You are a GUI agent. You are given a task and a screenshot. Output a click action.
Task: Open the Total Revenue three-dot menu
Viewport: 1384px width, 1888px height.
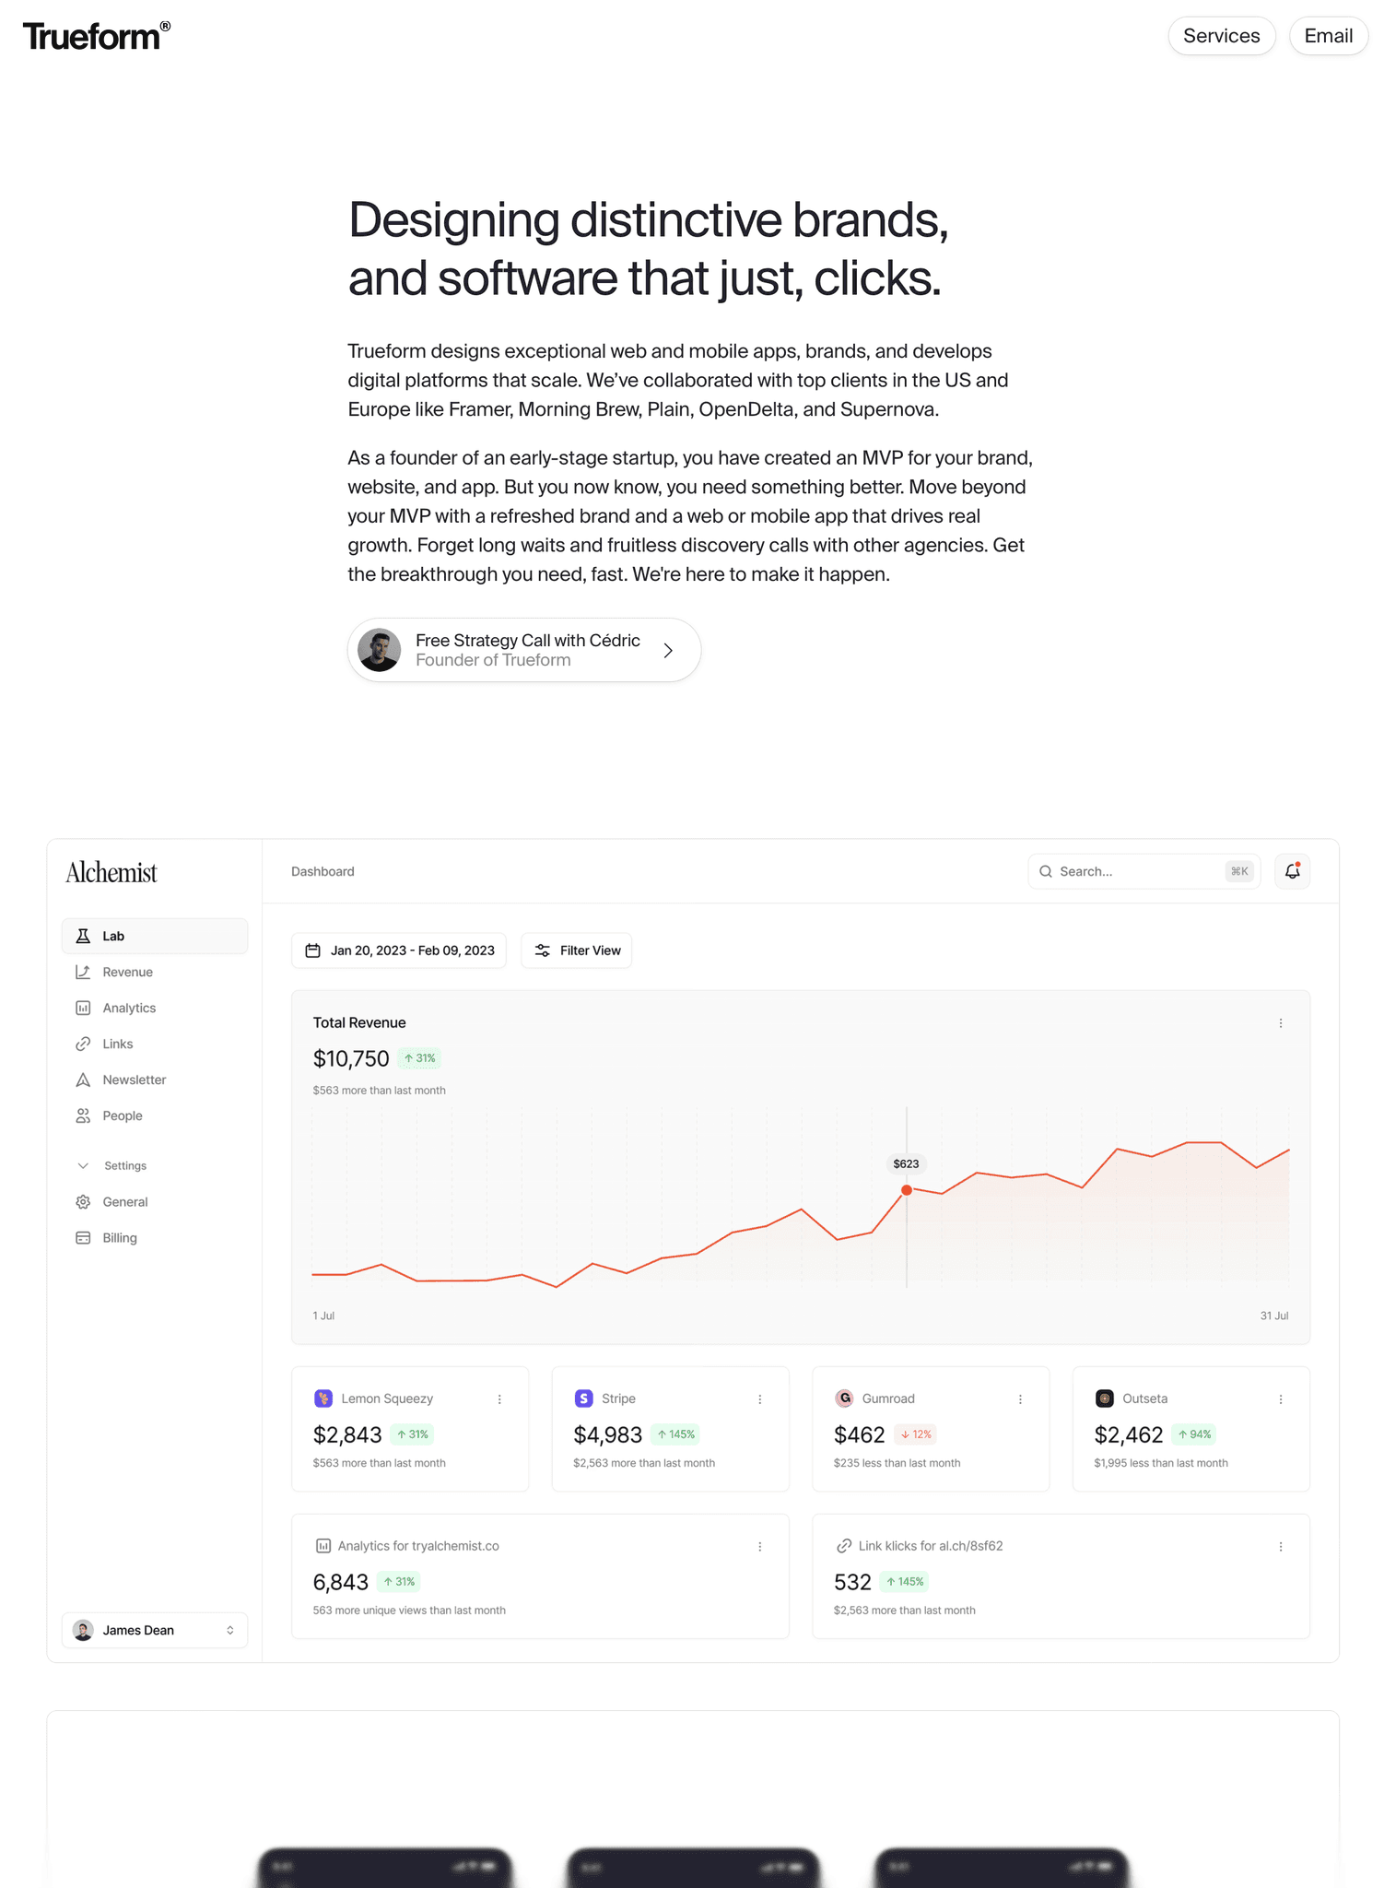[x=1280, y=1022]
